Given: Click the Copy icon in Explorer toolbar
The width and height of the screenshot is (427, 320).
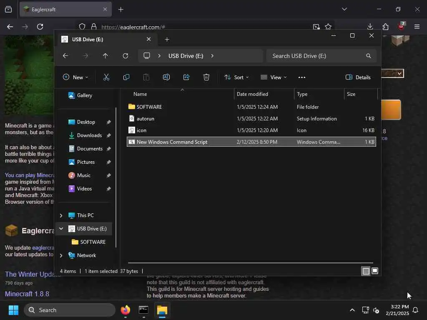Looking at the screenshot, I should pos(126,77).
